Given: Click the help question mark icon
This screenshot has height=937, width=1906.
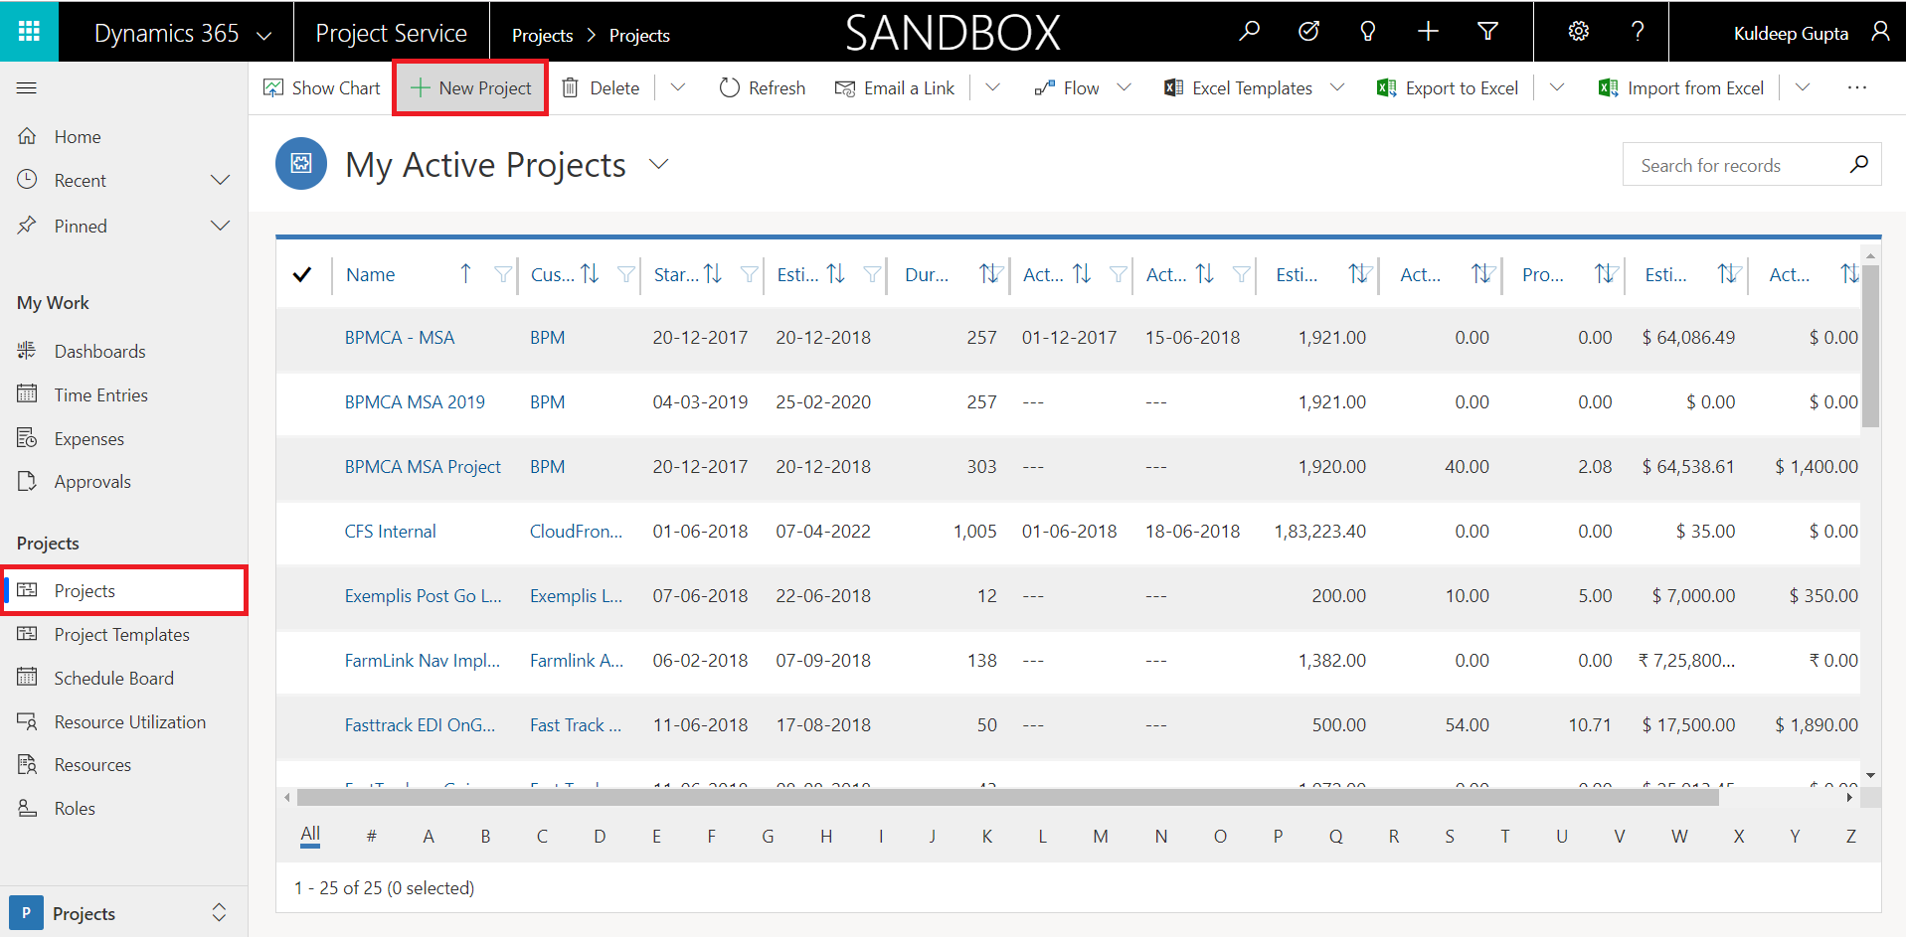Looking at the screenshot, I should 1637,32.
